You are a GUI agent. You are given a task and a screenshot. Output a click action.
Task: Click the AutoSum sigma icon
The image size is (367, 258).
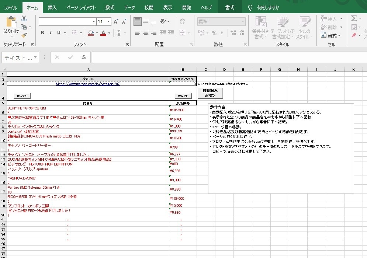click(354, 18)
